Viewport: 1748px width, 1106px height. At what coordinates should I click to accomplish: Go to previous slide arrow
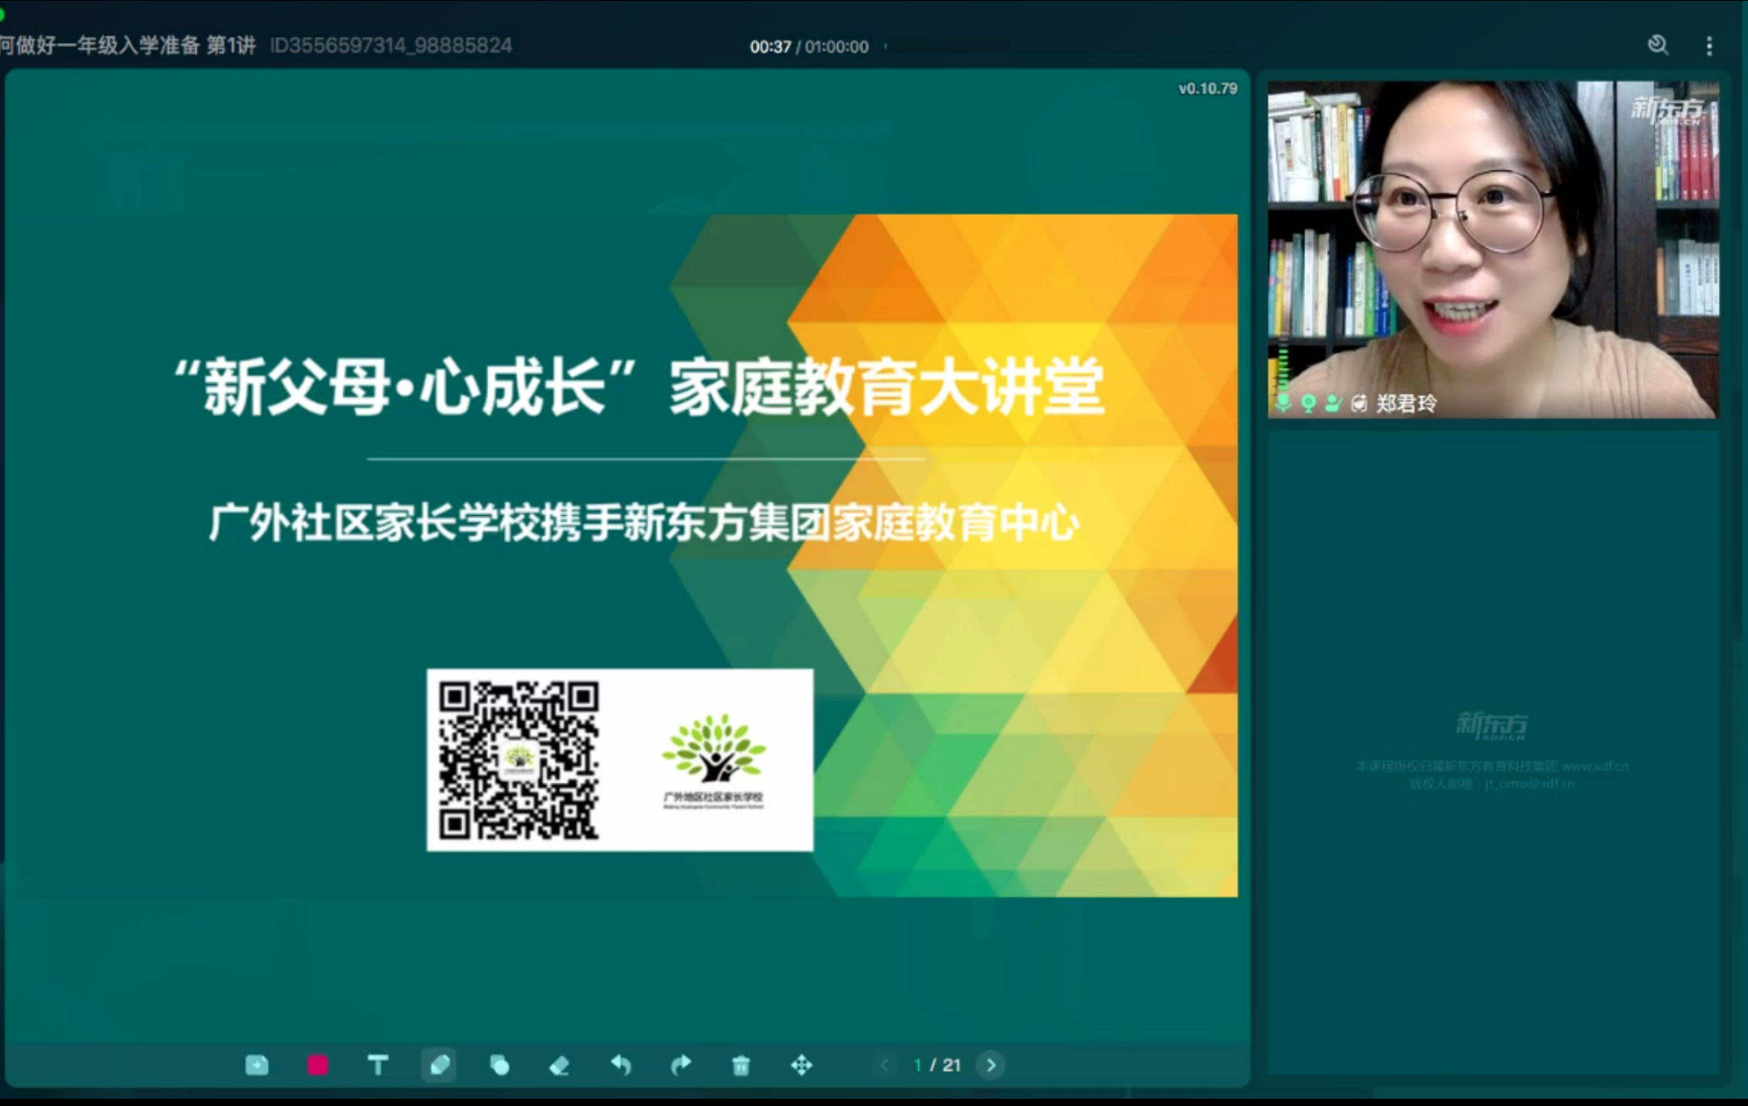(x=885, y=1065)
